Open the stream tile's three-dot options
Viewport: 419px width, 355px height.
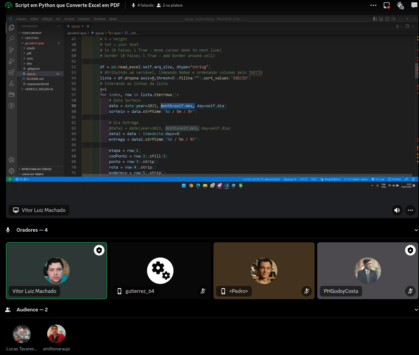pyautogui.click(x=410, y=210)
